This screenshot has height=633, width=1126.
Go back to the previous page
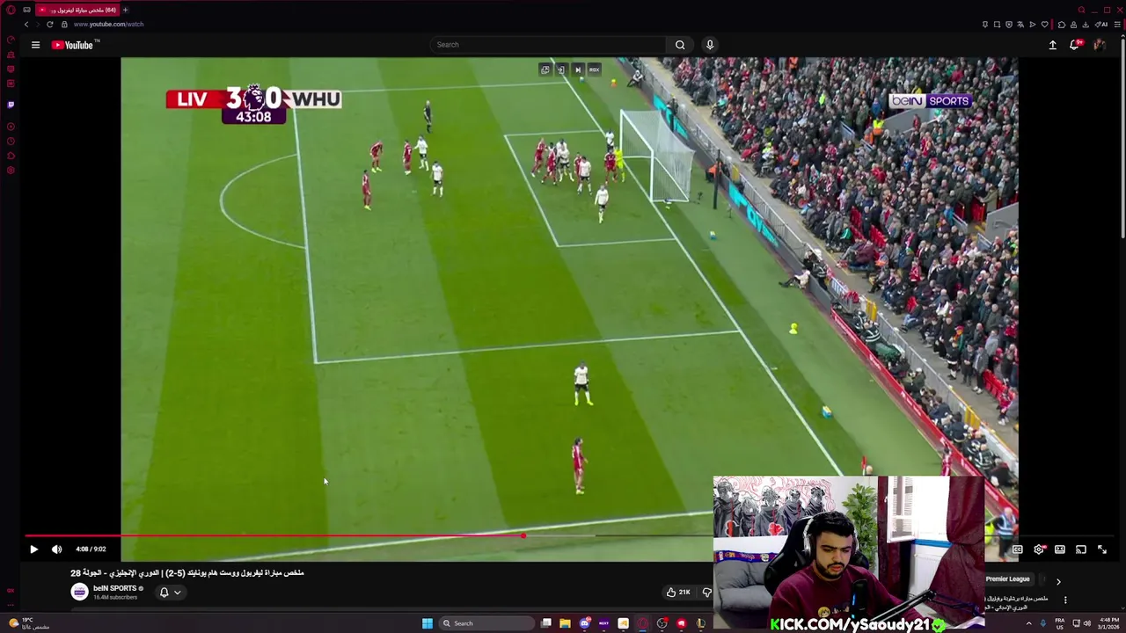click(x=26, y=25)
